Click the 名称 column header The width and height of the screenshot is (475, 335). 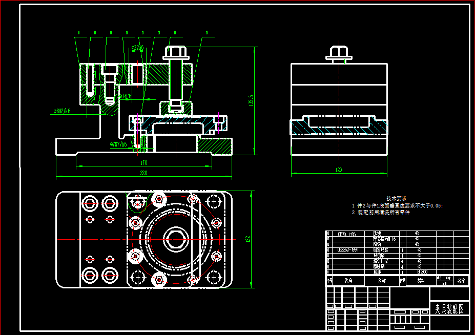[x=382, y=281]
